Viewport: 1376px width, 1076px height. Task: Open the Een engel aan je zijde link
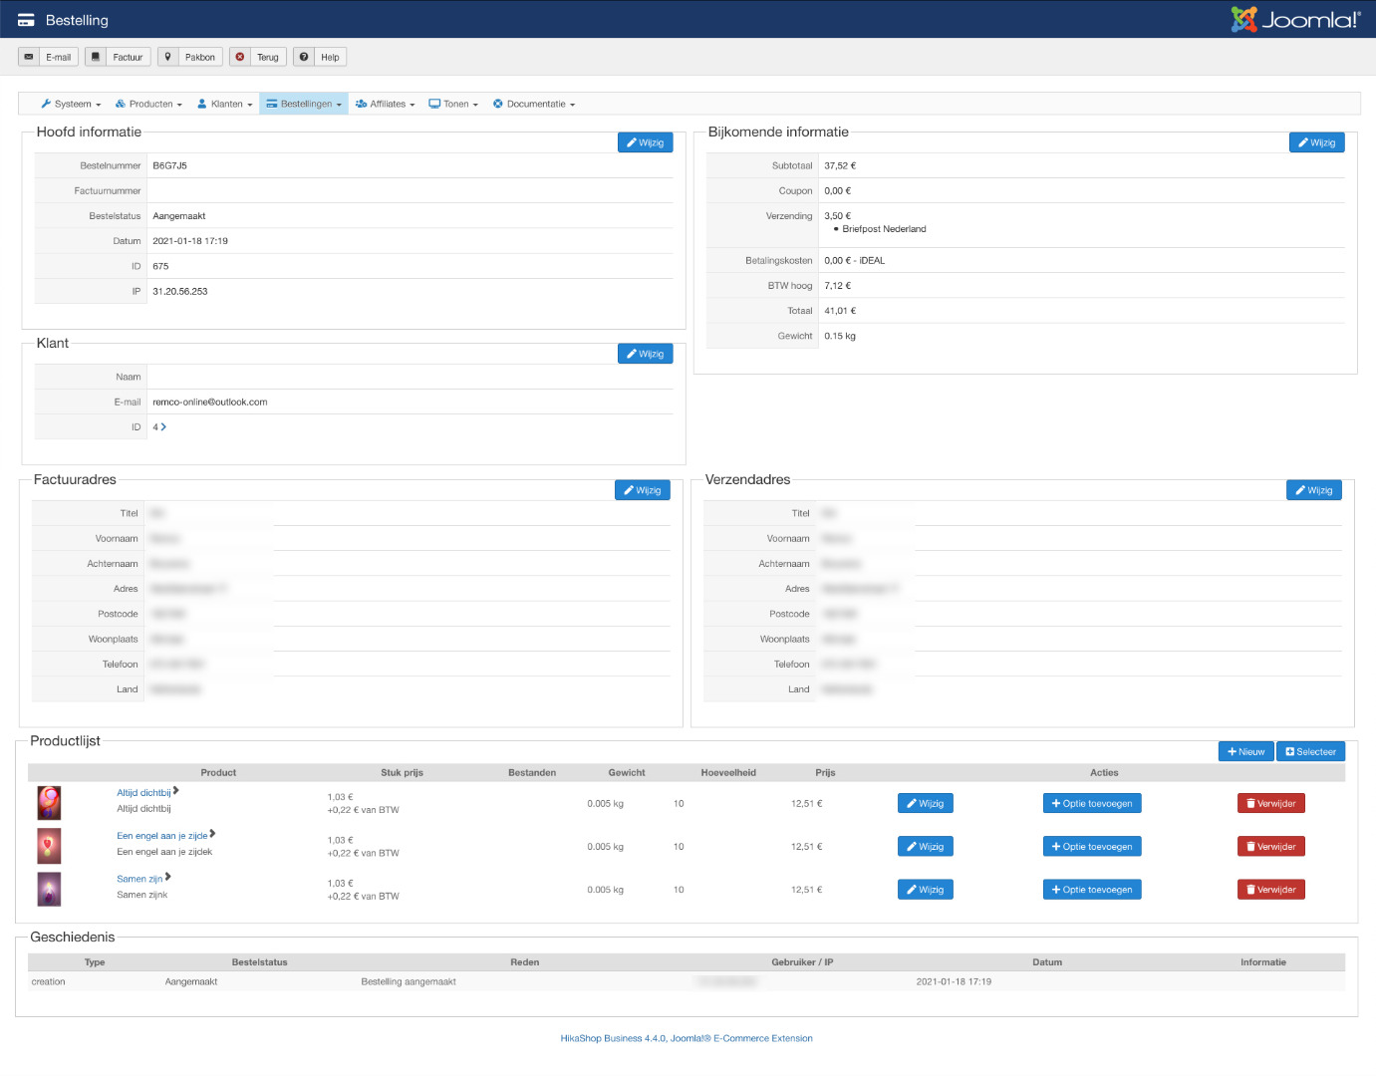(162, 836)
